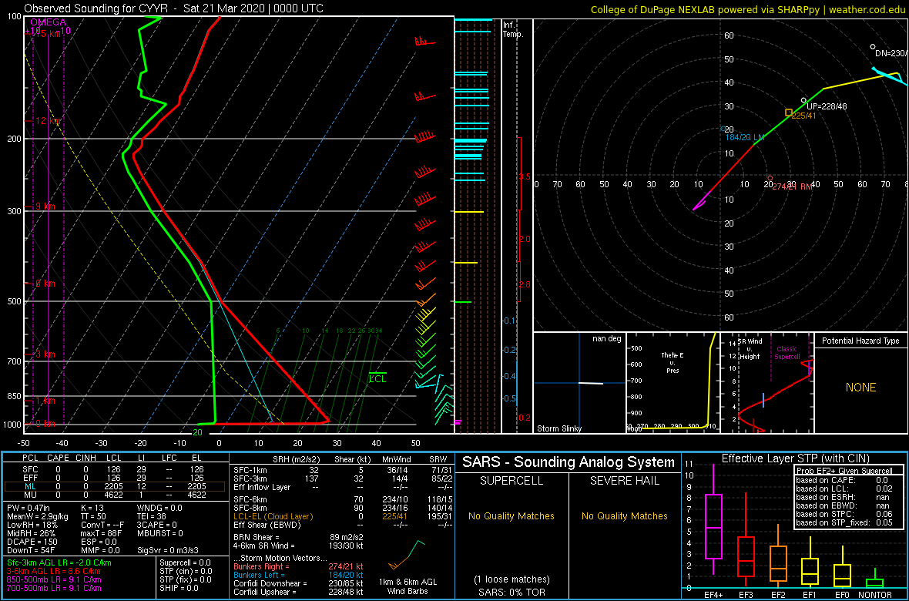Screen dimensions: 909x601
Task: Click the CAPE column header
Action: (x=58, y=459)
